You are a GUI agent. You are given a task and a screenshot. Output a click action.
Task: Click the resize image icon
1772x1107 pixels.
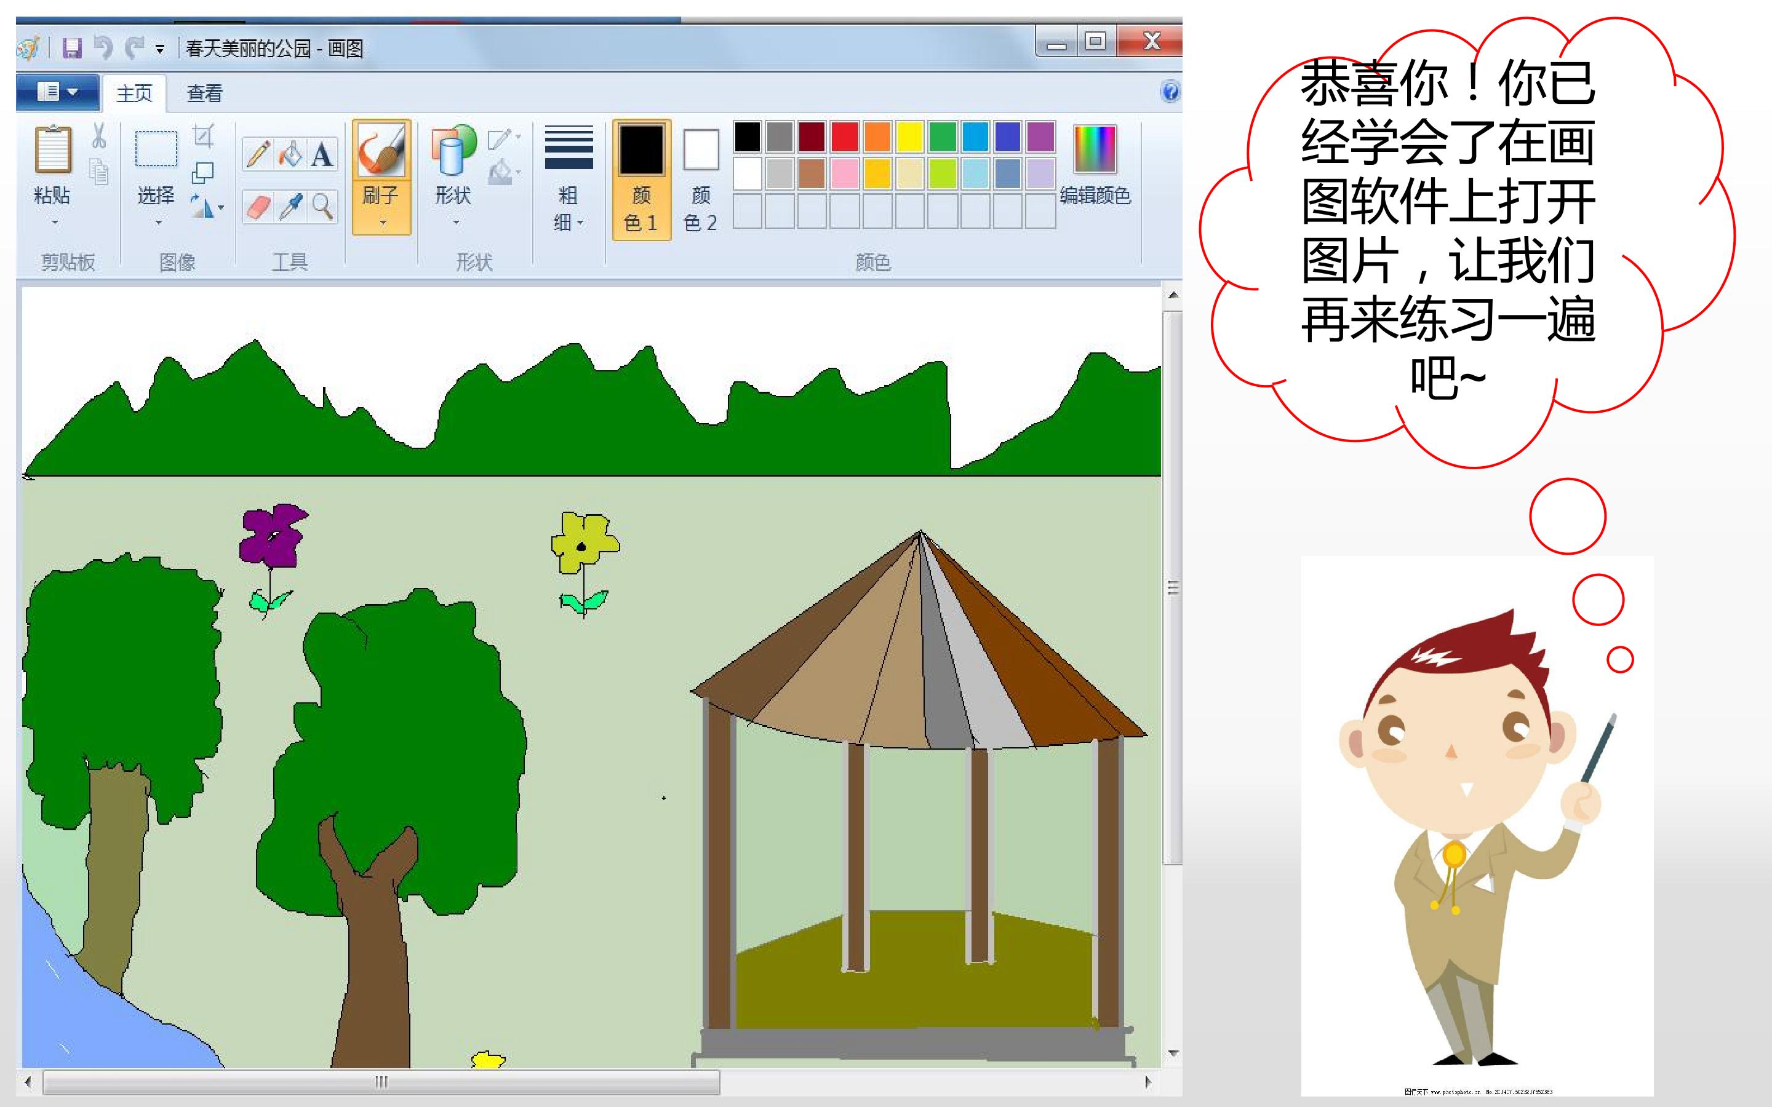(203, 173)
